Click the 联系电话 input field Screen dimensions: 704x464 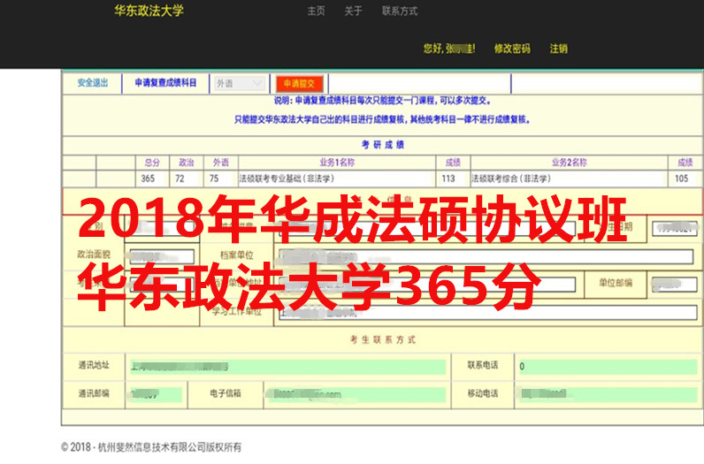pyautogui.click(x=608, y=367)
